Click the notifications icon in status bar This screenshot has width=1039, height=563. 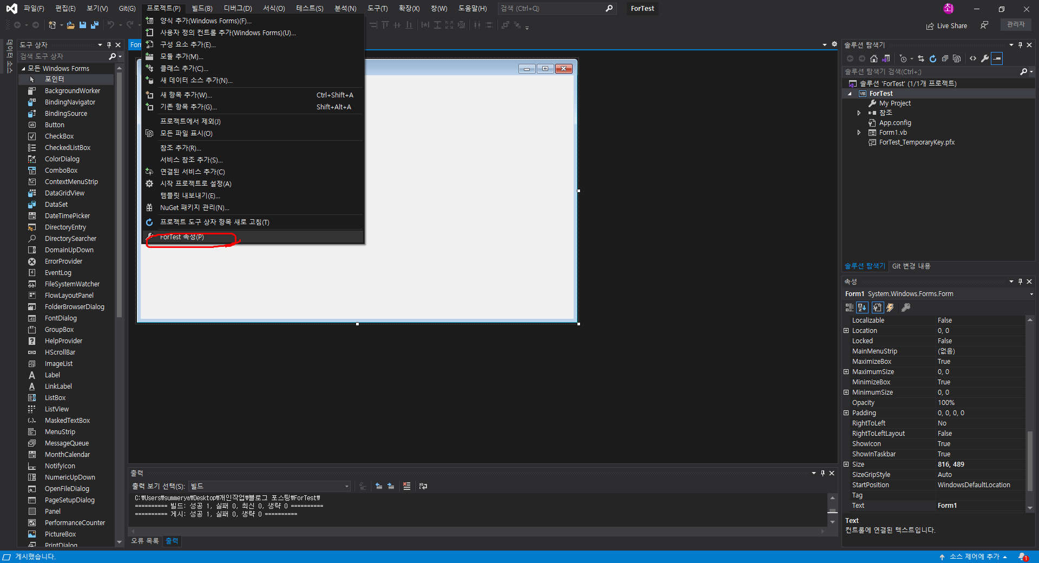(1023, 557)
